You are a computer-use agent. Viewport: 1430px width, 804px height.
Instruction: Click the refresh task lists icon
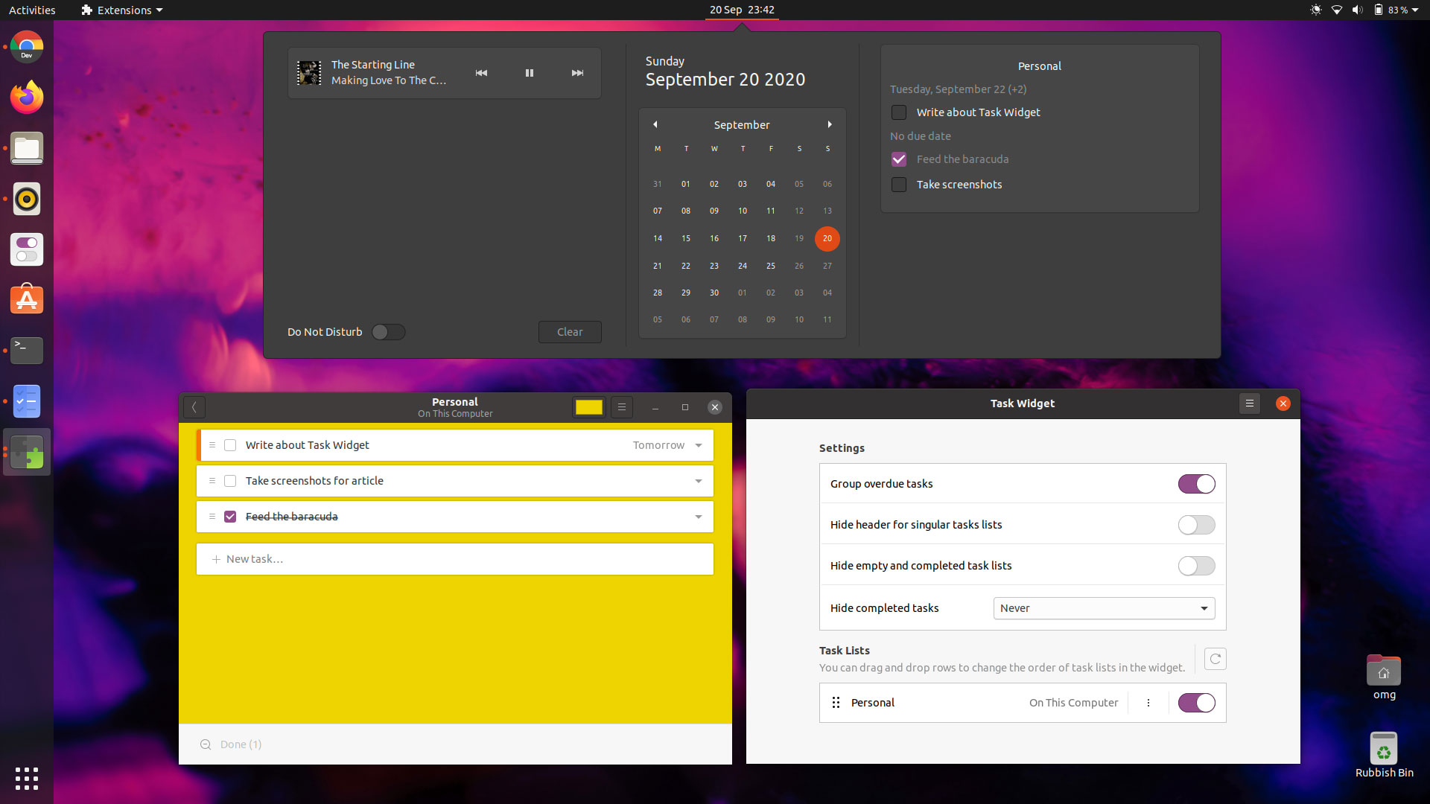pos(1215,659)
